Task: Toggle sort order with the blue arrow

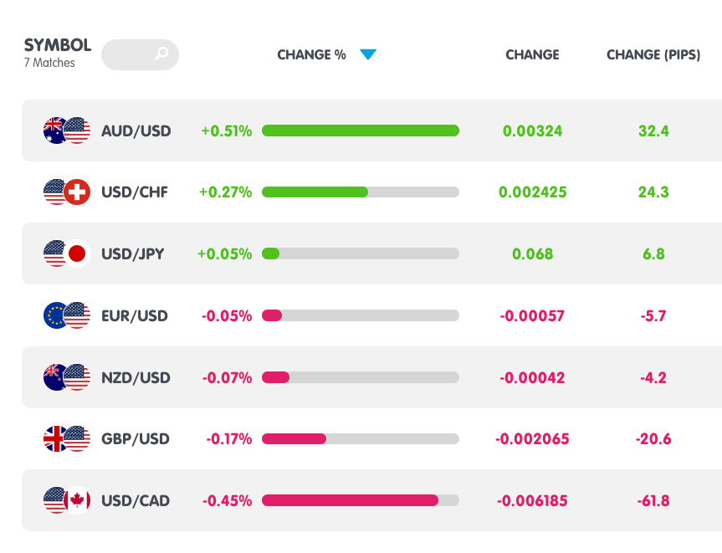Action: coord(368,55)
